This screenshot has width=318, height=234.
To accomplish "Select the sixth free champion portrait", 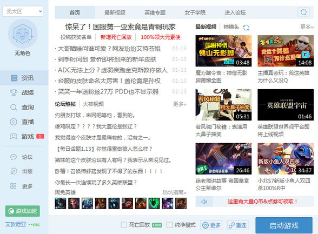I will (x=128, y=203).
